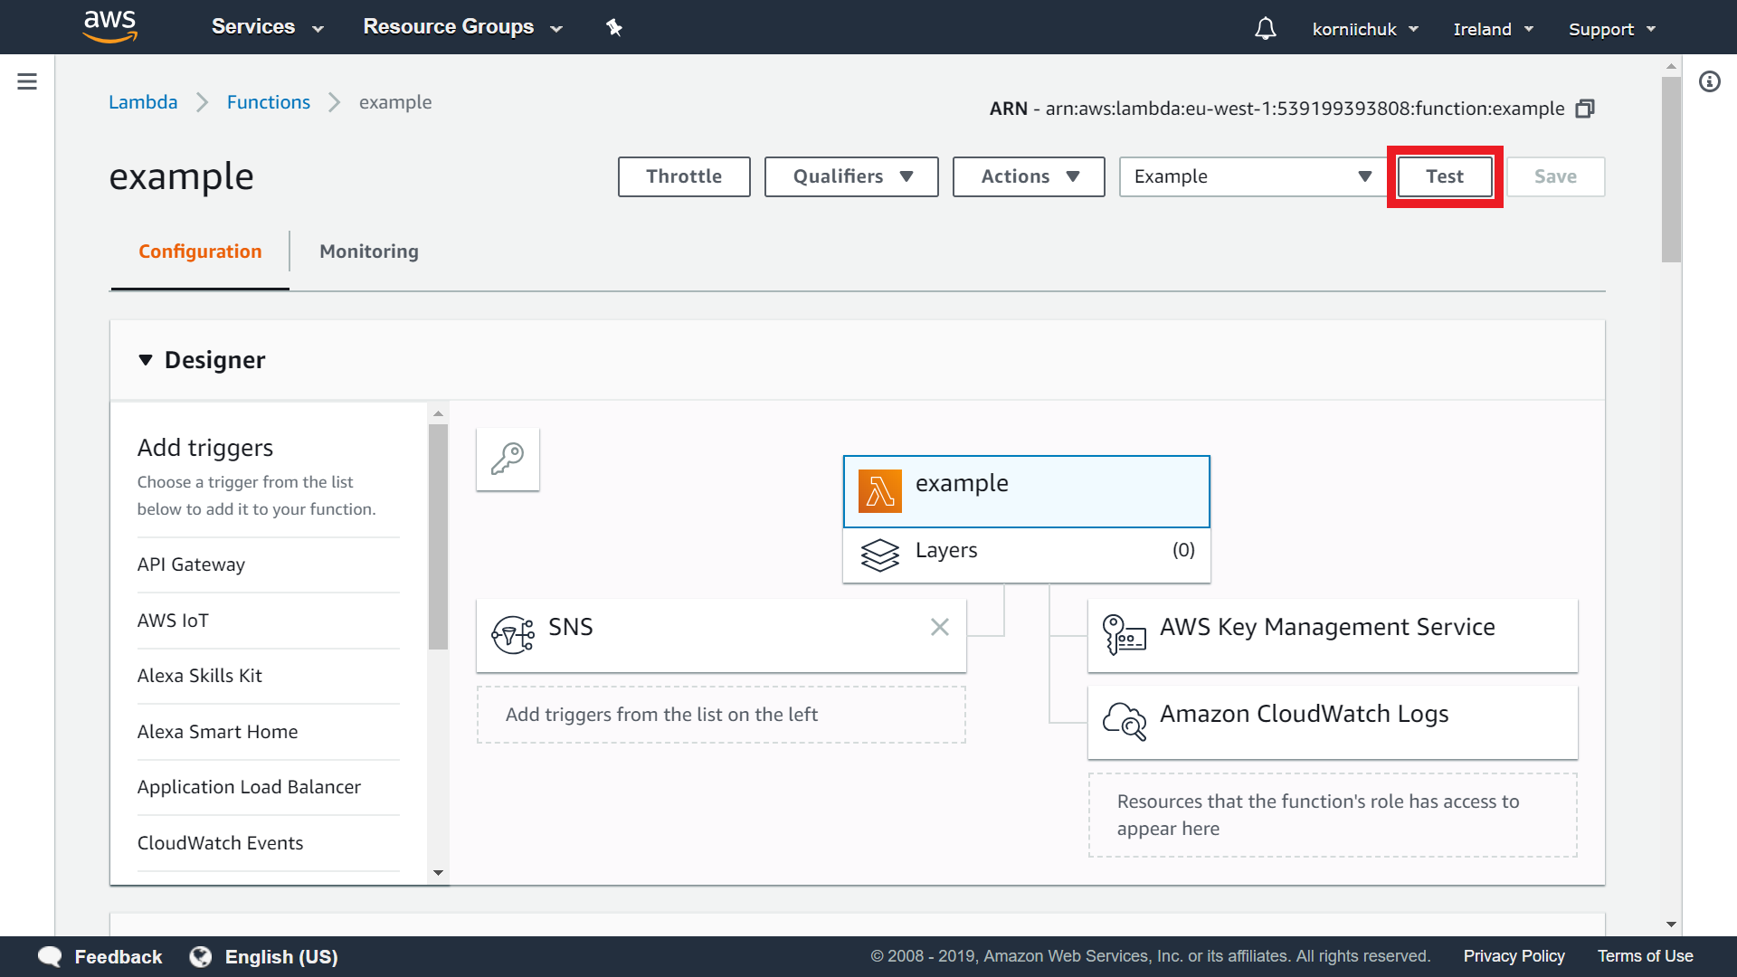The width and height of the screenshot is (1737, 977).
Task: Click the trigger list scrollbar down arrow
Action: point(438,873)
